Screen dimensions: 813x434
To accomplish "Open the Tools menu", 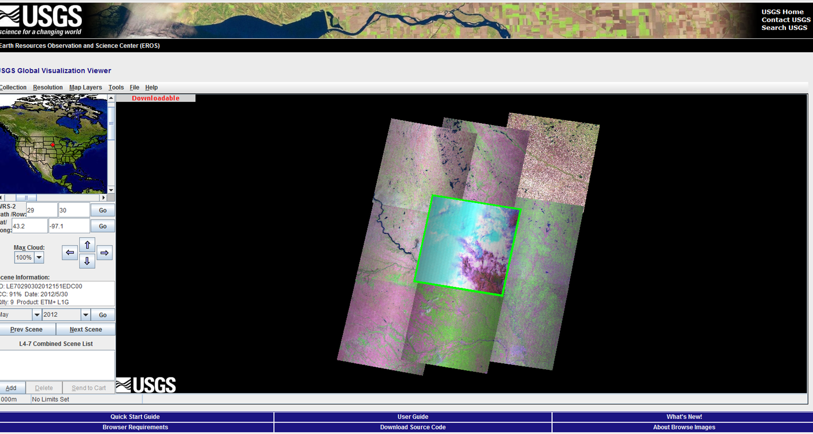I will [116, 88].
